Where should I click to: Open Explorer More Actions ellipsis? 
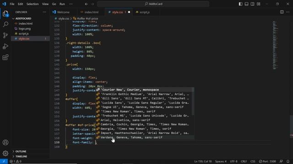[44, 12]
